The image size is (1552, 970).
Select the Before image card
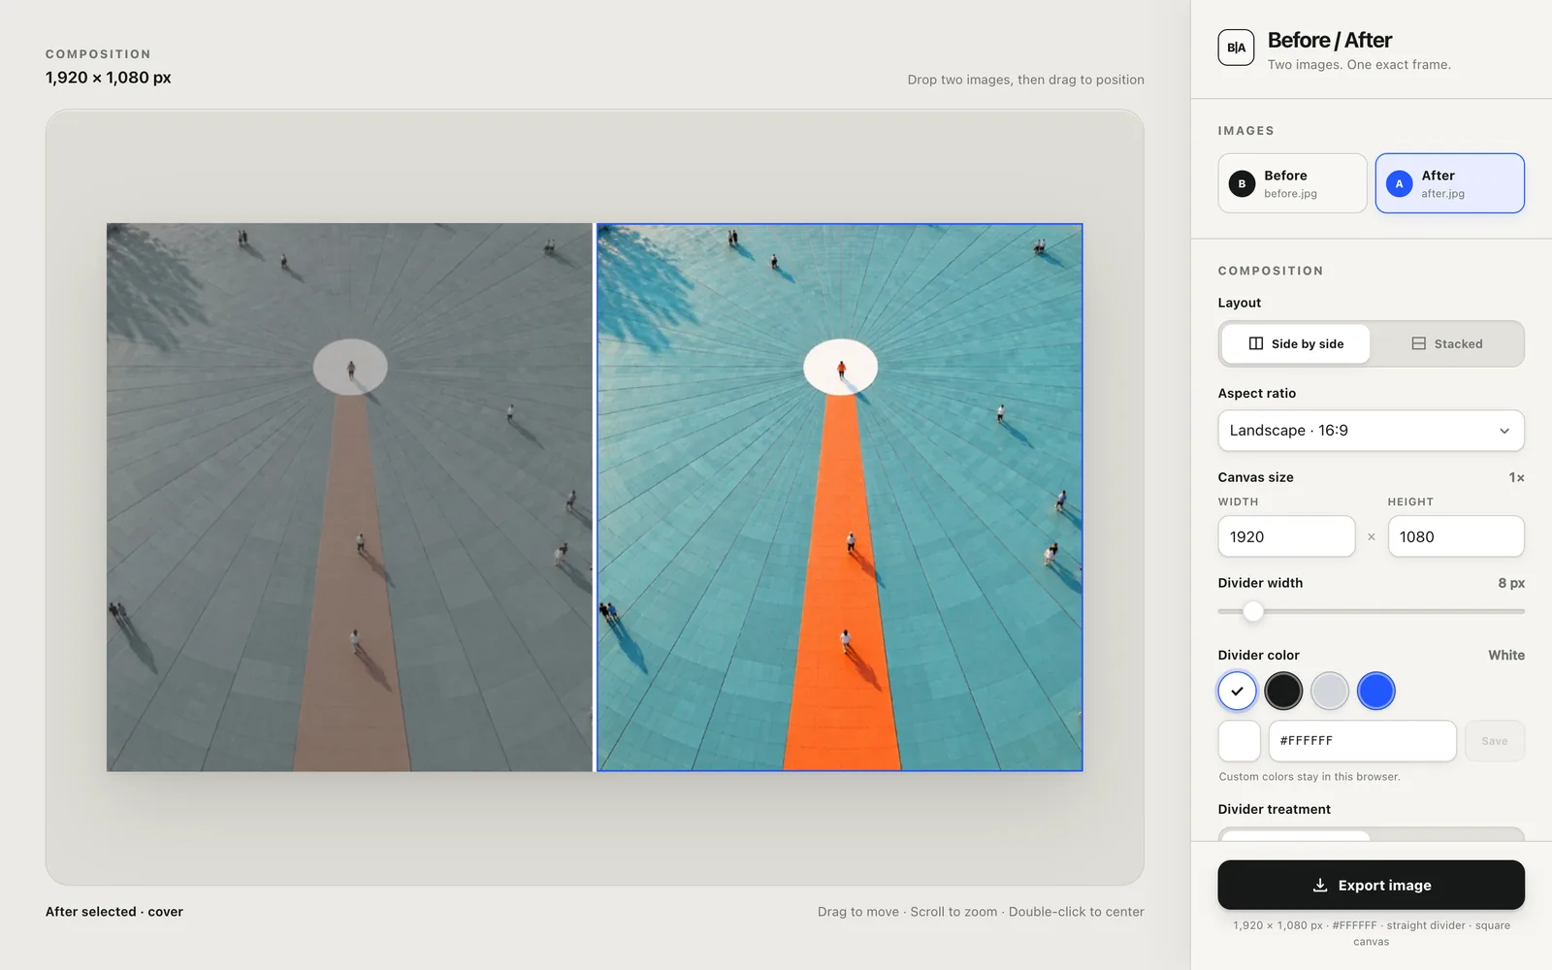coord(1292,183)
